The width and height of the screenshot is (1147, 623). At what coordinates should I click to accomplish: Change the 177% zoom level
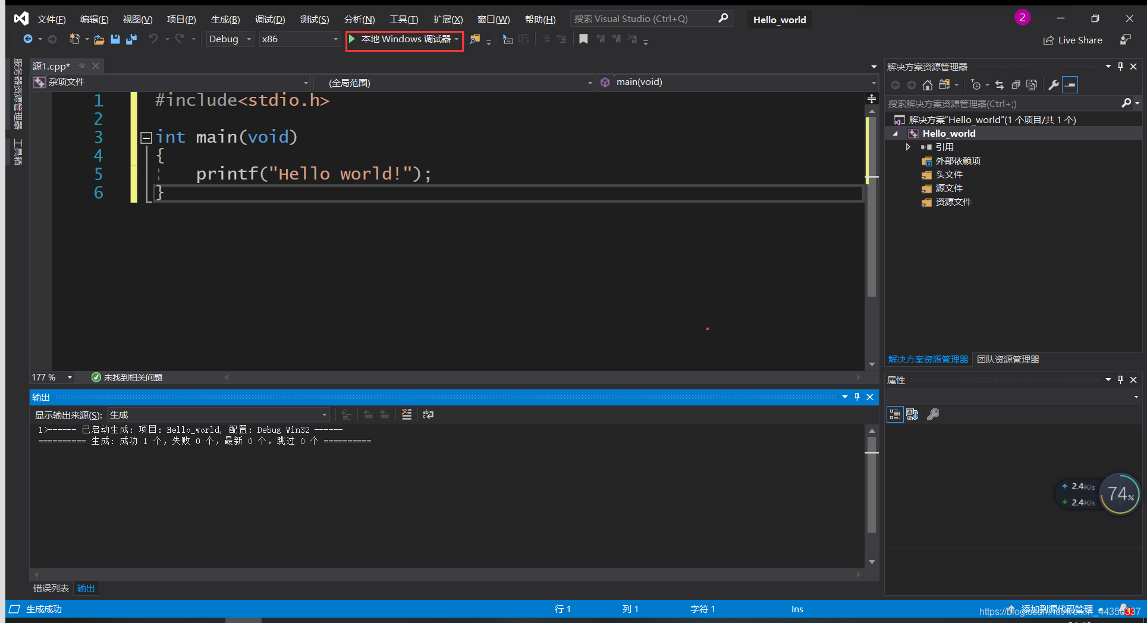51,377
